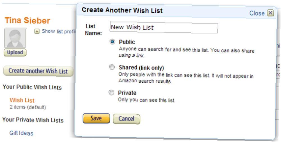The image size is (281, 142).
Task: Click the Tina Sieber name heading
Action: coord(27,20)
